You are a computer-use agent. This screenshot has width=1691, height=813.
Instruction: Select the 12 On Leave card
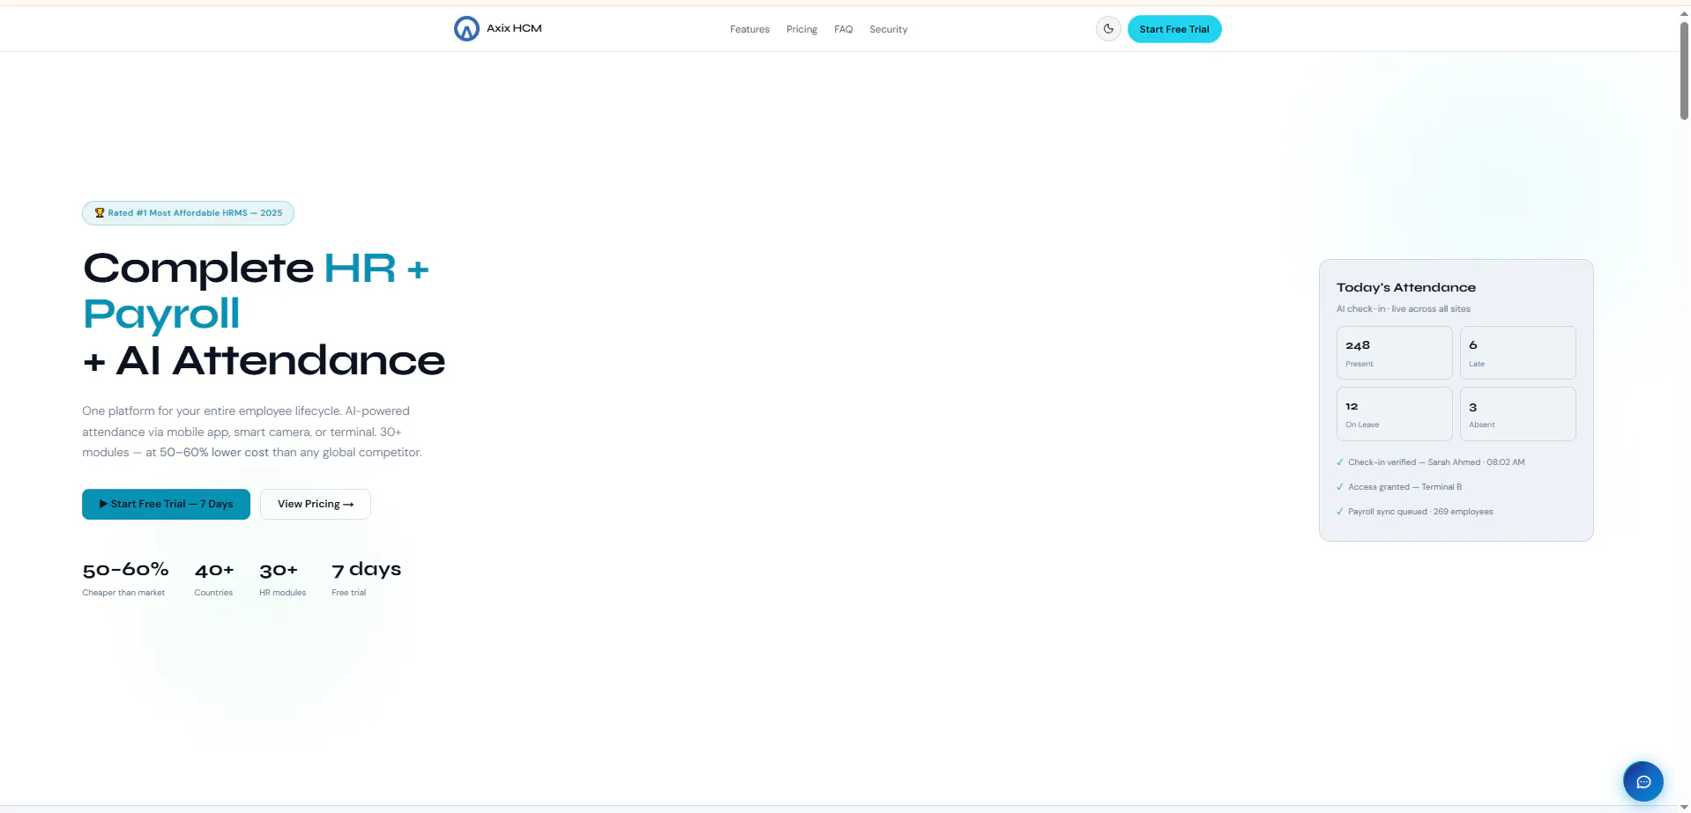click(x=1394, y=414)
